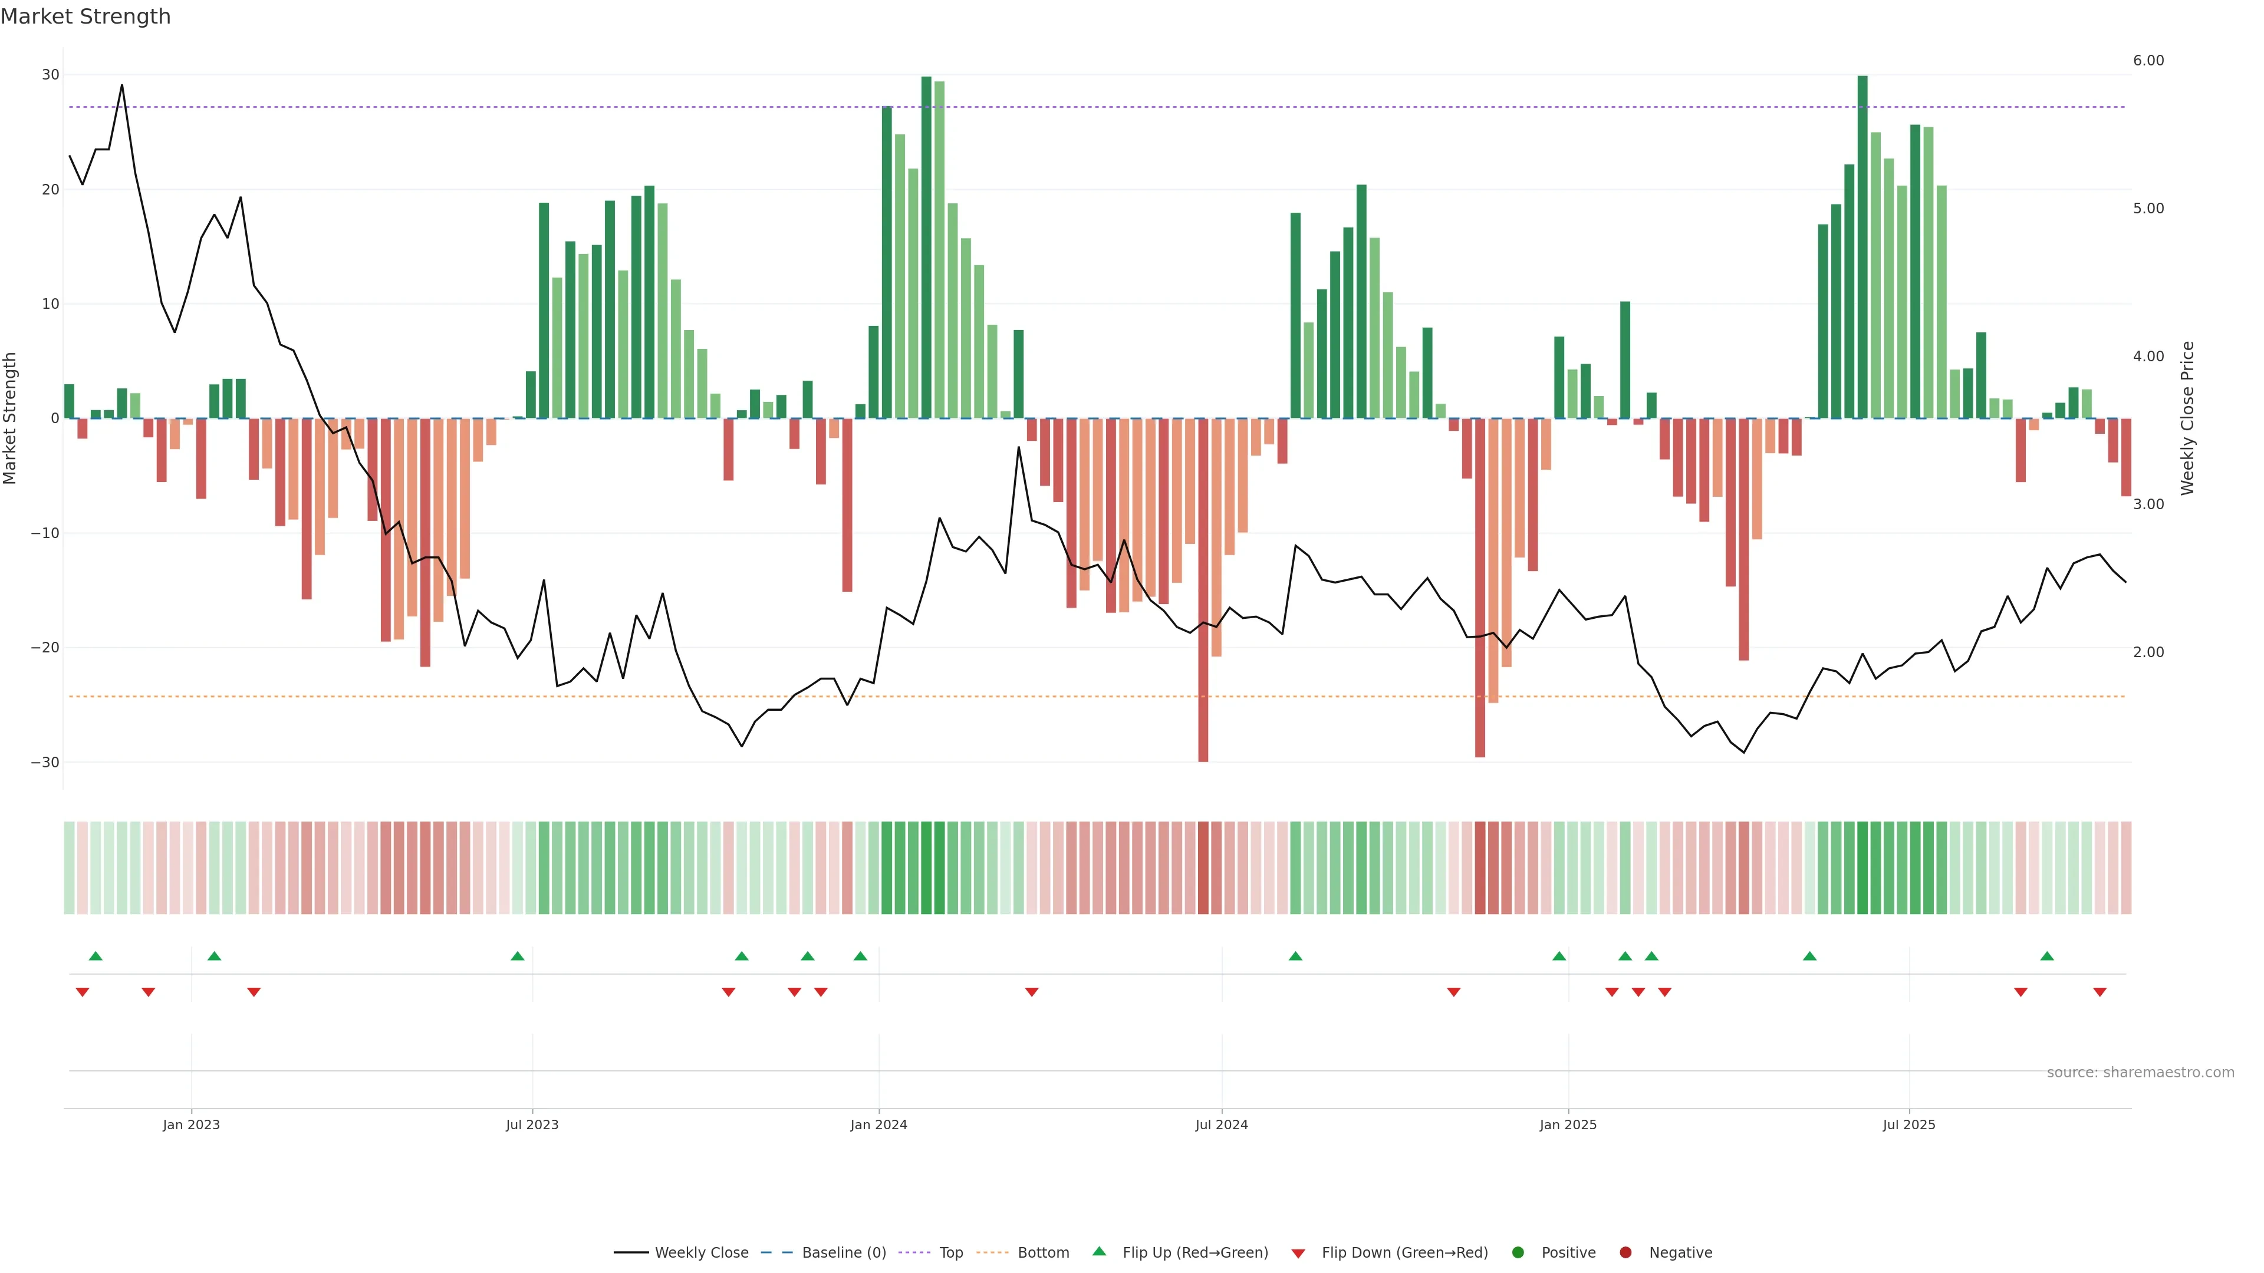Click the rightmost red flip-down triangle marker

[2100, 992]
